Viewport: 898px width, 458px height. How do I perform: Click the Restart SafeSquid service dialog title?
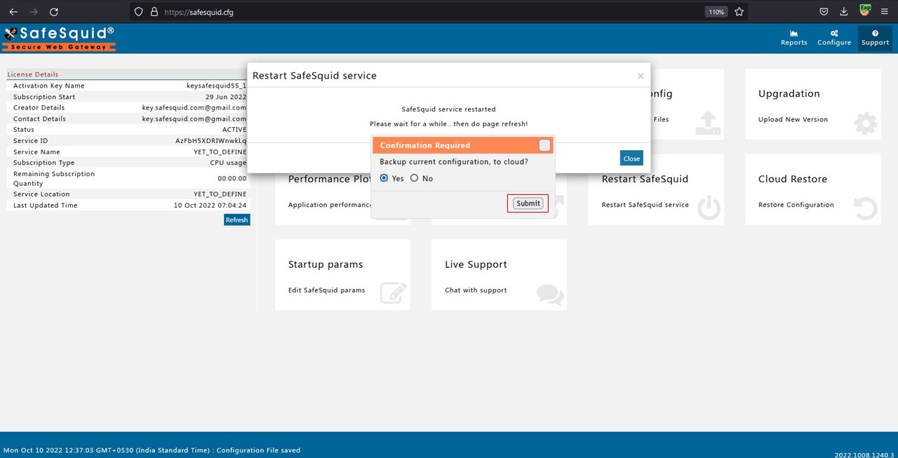pos(314,76)
